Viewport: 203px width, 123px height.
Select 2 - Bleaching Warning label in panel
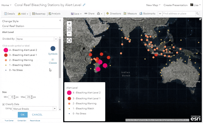21,60
